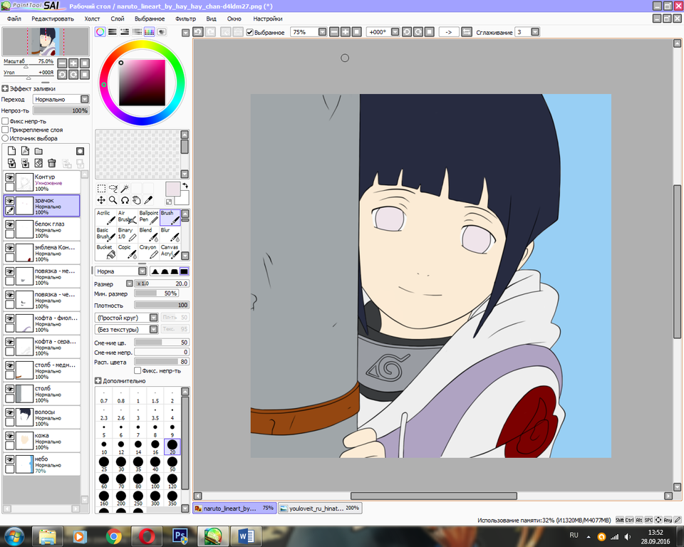
Task: Open the 75% zoom dropdown in the toolbar
Action: click(x=322, y=32)
